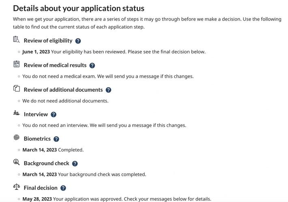This screenshot has height=202, width=288.
Task: Open help for Final decision
Action: [63, 188]
